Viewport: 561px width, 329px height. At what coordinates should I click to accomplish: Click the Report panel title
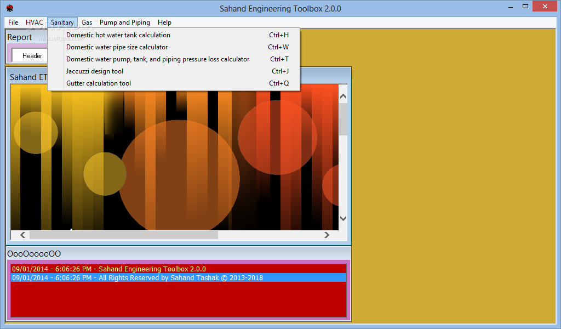19,37
